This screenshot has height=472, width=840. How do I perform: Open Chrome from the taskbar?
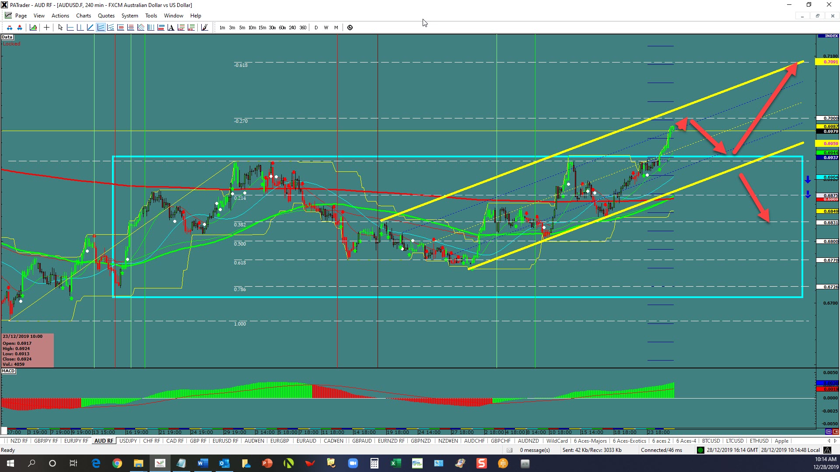[117, 463]
